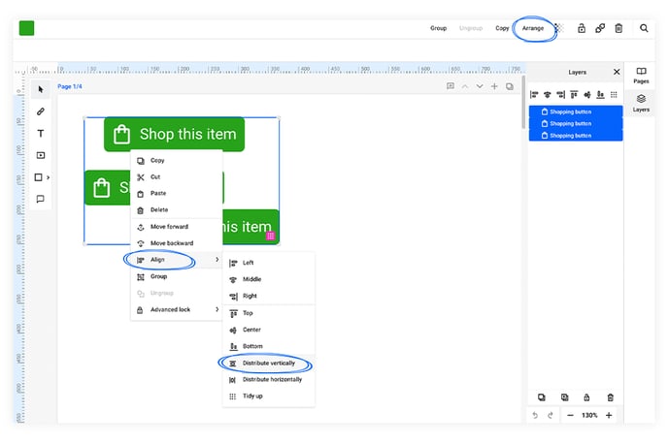Image resolution: width=668 pixels, height=443 pixels.
Task: Click the Page 1/4 label
Action: (x=70, y=86)
